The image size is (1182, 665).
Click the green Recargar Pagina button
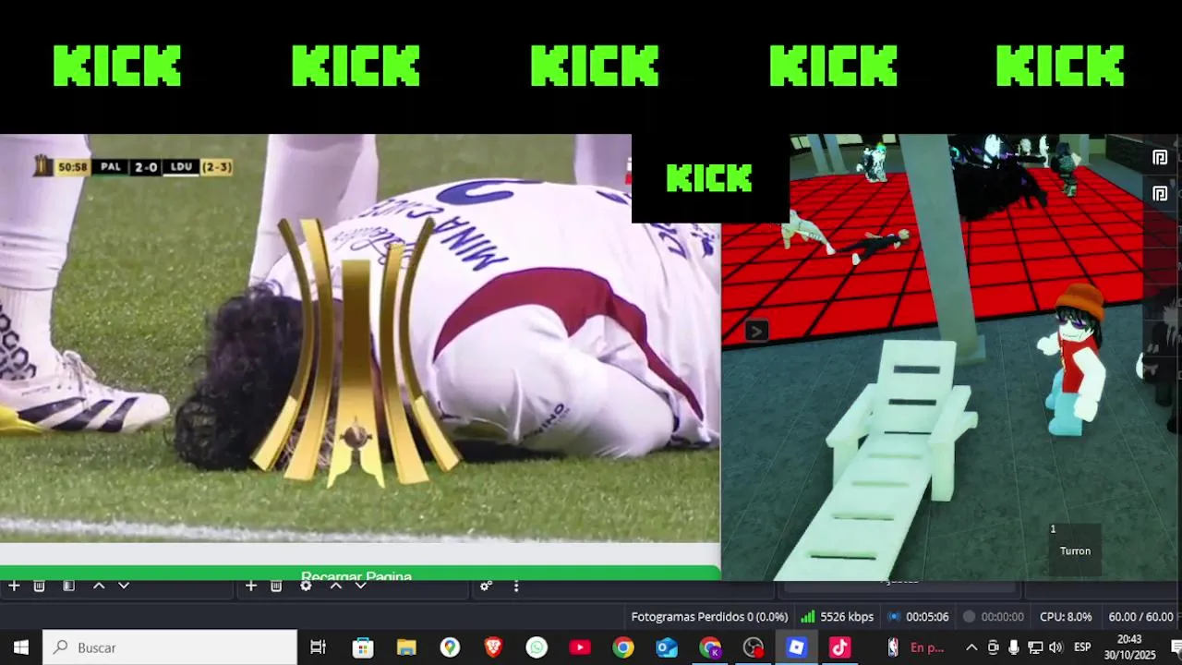tap(359, 574)
